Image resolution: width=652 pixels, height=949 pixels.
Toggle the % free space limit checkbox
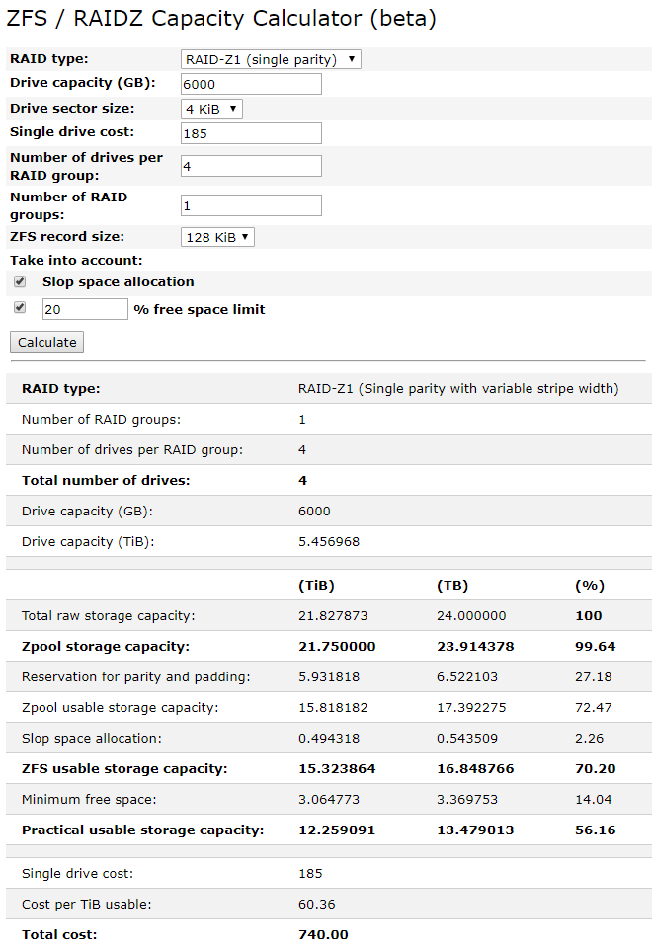point(20,307)
